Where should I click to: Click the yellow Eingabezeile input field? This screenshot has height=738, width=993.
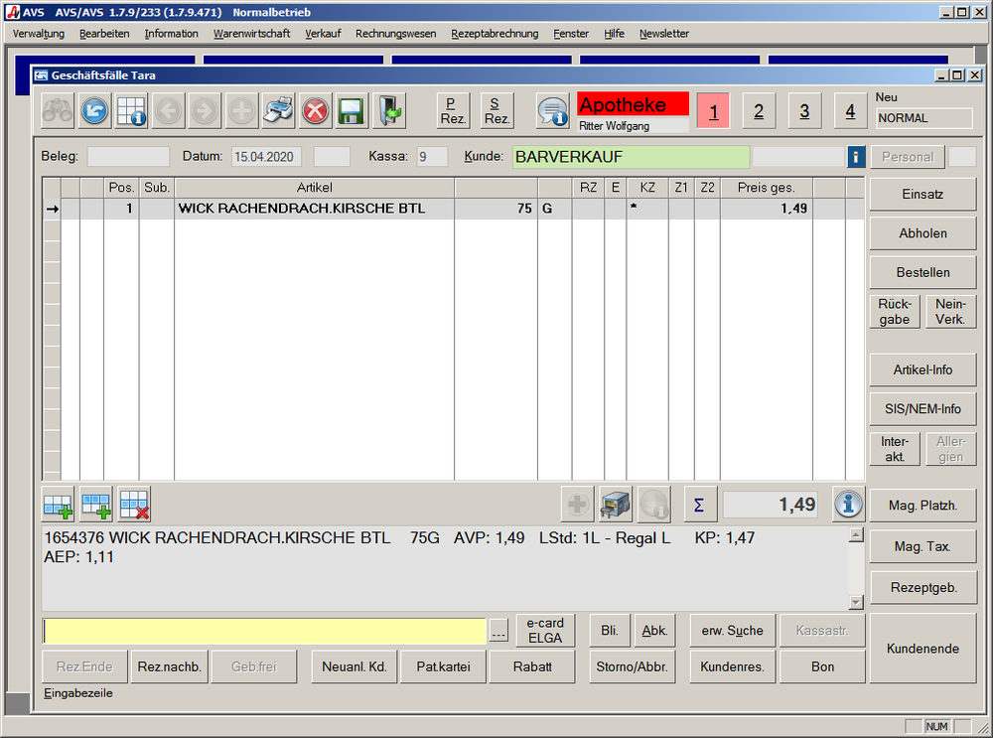(264, 632)
